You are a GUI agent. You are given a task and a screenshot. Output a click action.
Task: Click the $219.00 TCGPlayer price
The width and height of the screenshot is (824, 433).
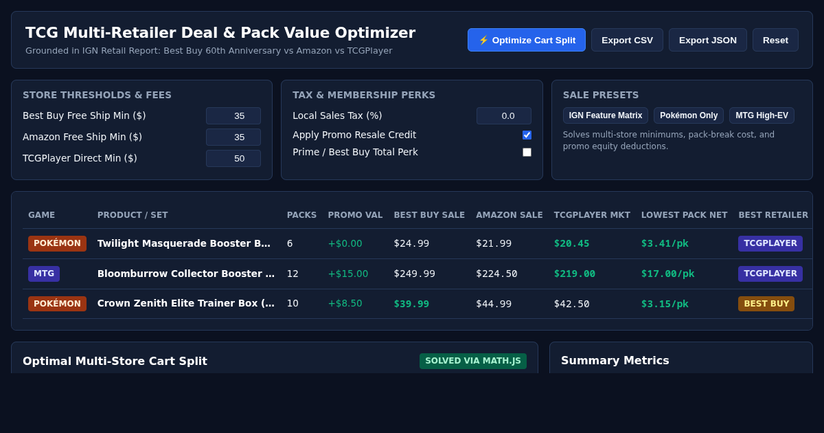575,274
